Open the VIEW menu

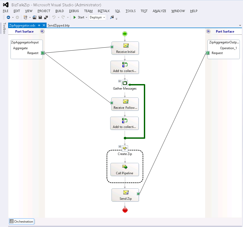pos(29,11)
